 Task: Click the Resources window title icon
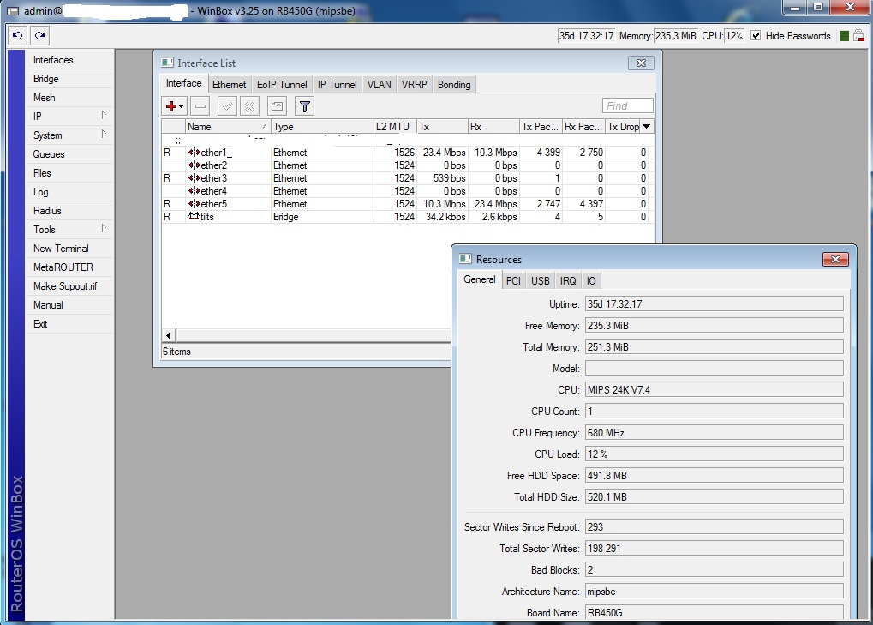[465, 259]
